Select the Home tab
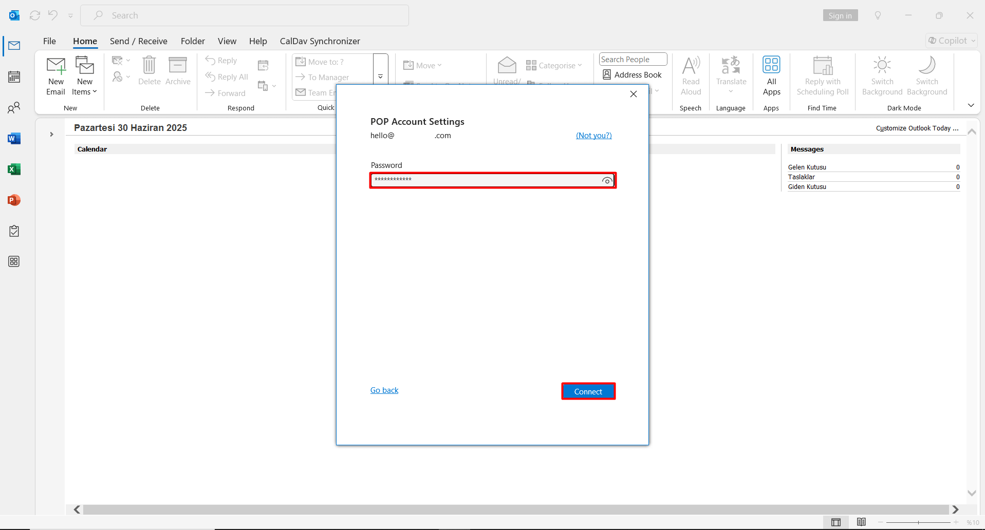The image size is (985, 530). coord(85,41)
